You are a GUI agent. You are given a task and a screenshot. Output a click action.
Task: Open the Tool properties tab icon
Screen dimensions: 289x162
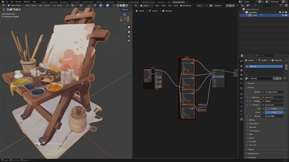242,61
